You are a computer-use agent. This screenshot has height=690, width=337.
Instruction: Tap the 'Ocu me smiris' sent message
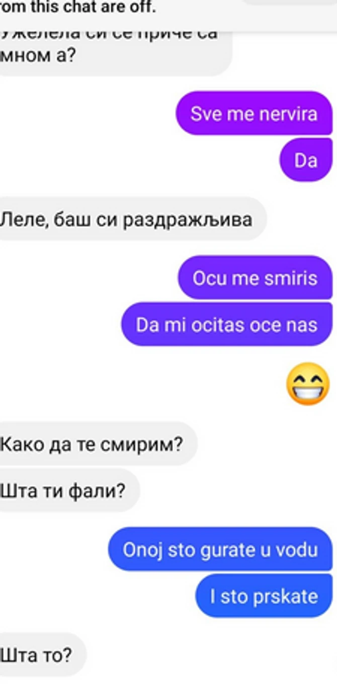[x=255, y=278]
